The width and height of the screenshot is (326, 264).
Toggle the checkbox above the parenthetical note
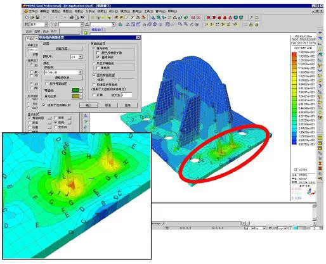tap(95, 85)
